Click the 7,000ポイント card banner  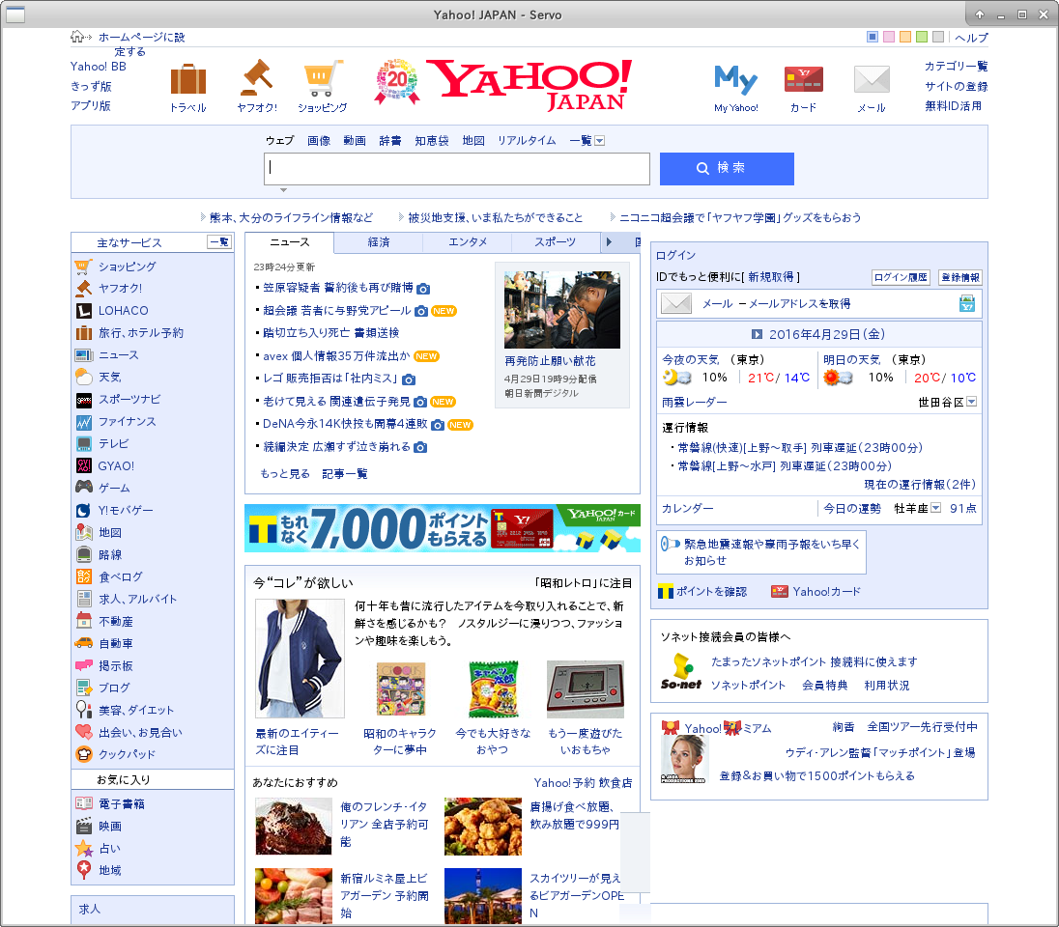(443, 528)
